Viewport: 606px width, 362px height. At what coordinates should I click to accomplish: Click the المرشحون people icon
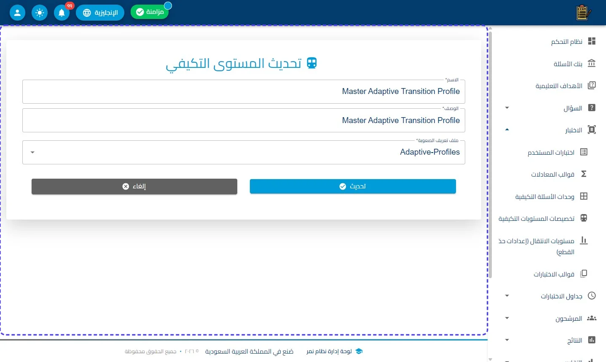[592, 318]
